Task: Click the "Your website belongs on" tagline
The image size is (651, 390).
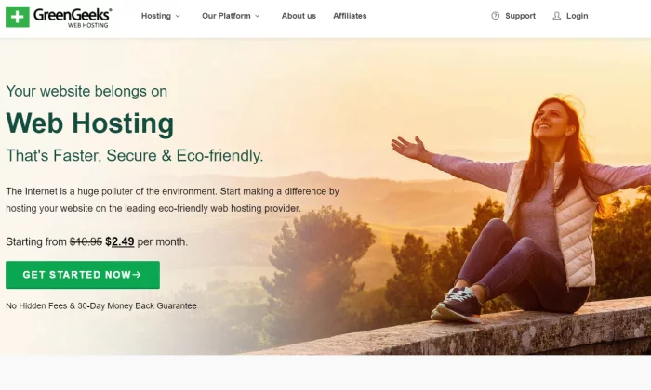Action: point(86,91)
